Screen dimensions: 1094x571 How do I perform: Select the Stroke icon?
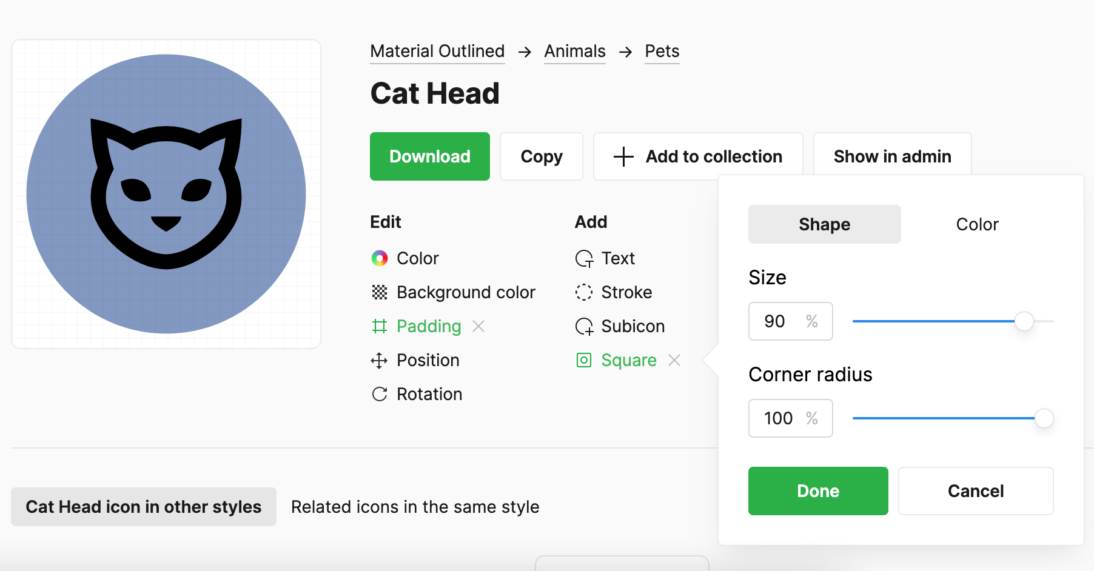(x=583, y=292)
